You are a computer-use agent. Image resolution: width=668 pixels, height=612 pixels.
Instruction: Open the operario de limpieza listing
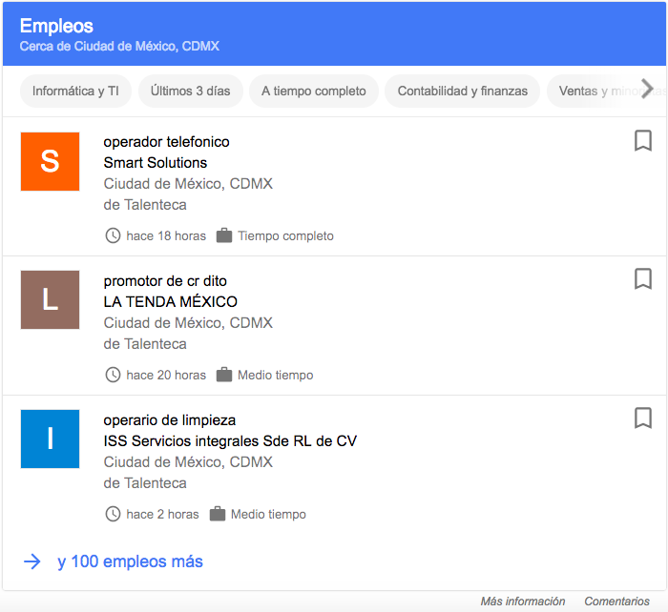(170, 420)
